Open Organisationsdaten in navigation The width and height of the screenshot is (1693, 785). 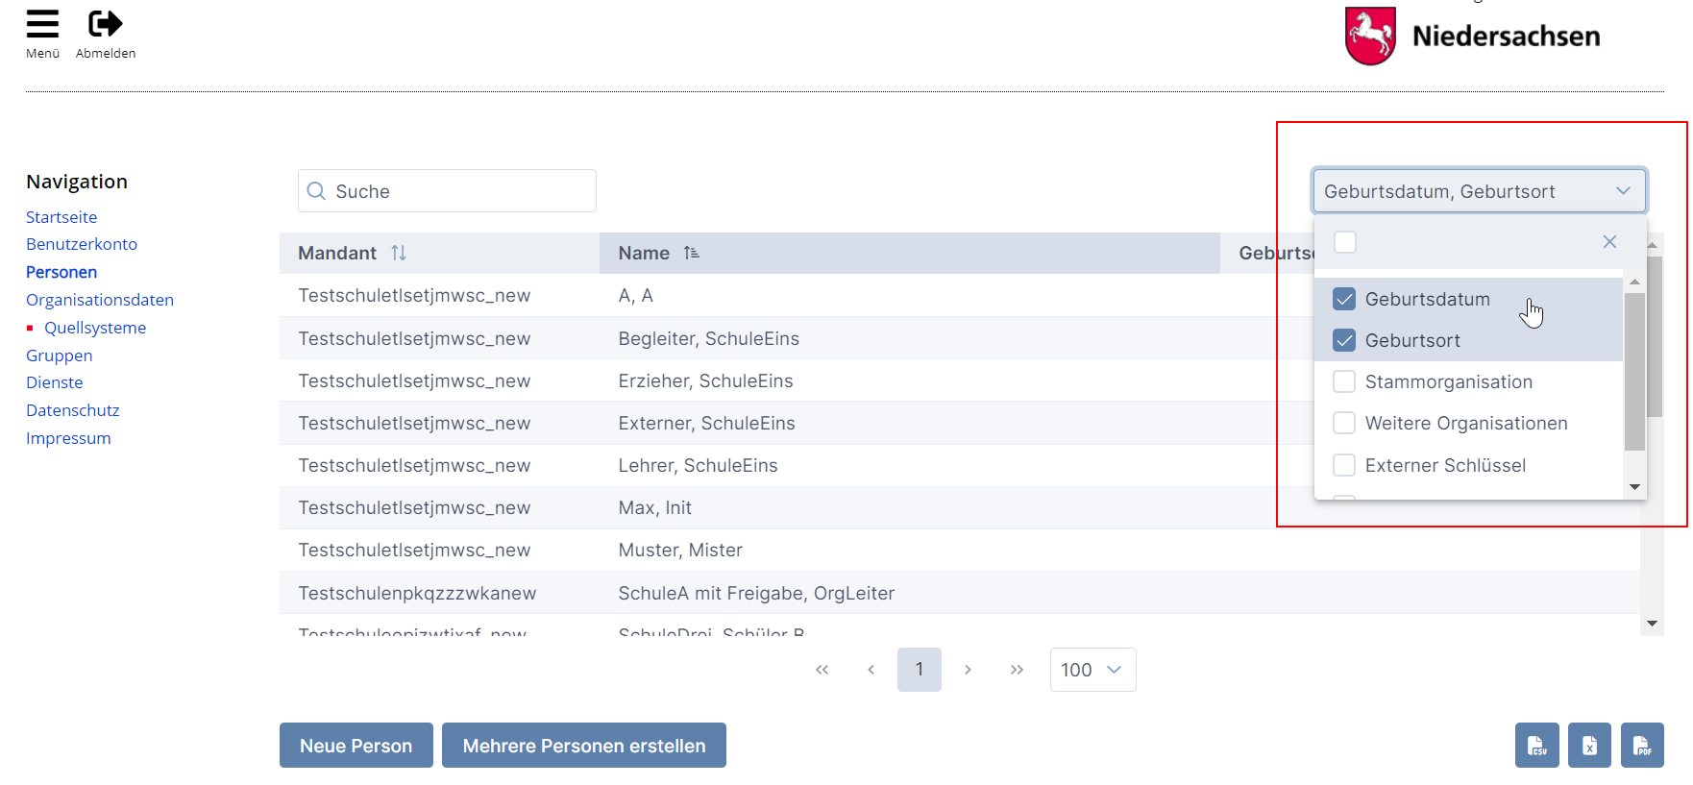tap(100, 300)
